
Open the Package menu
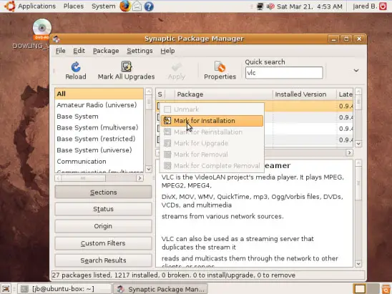tap(106, 51)
